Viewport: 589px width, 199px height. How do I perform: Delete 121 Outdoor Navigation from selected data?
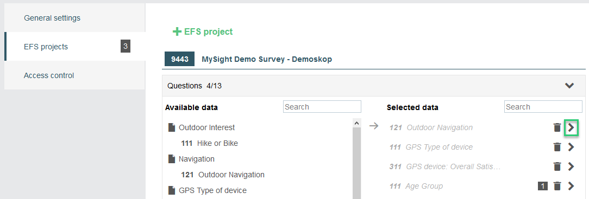pyautogui.click(x=557, y=127)
